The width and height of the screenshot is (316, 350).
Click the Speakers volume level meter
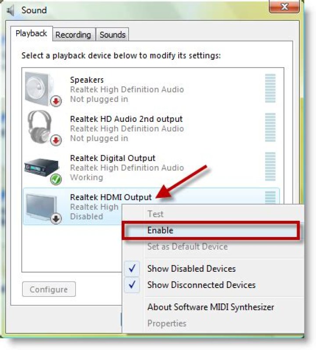point(270,88)
